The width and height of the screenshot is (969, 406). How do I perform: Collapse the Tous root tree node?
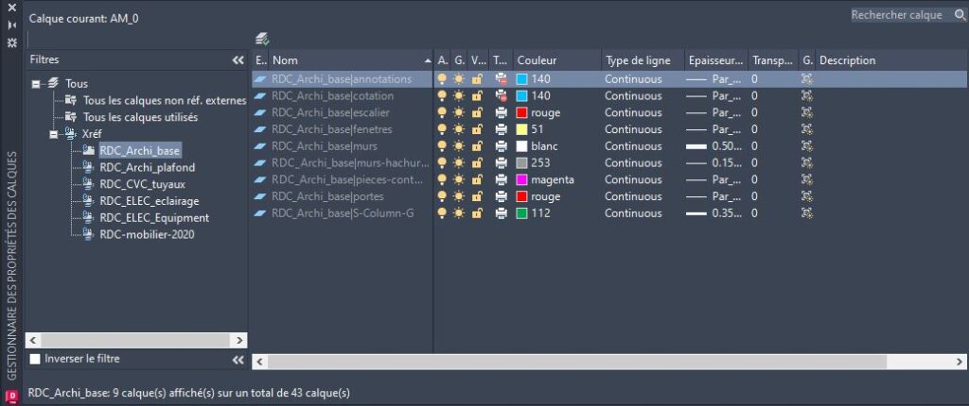coord(36,84)
